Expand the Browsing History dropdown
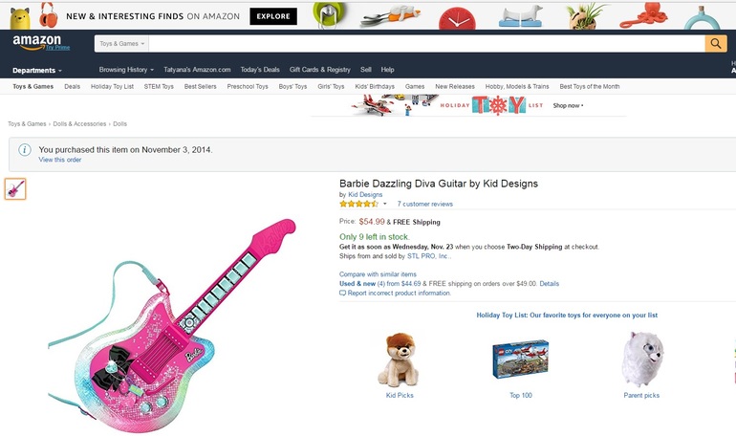The width and height of the screenshot is (736, 436). [x=126, y=70]
